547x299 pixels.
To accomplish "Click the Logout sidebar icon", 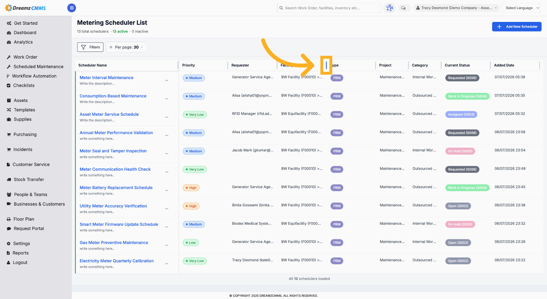I will pyautogui.click(x=9, y=263).
